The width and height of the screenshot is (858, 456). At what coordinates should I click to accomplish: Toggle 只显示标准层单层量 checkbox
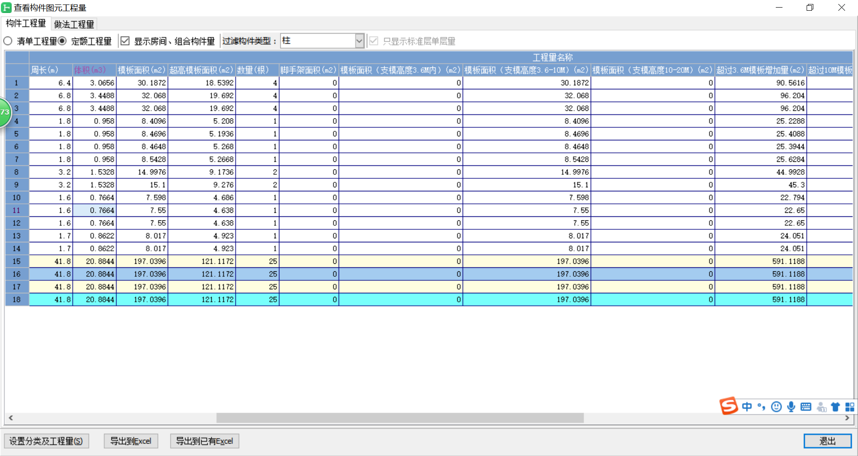click(x=374, y=41)
